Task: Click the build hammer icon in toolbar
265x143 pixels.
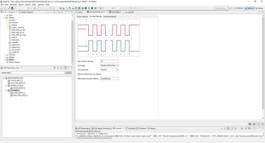Action: [x=9, y=8]
